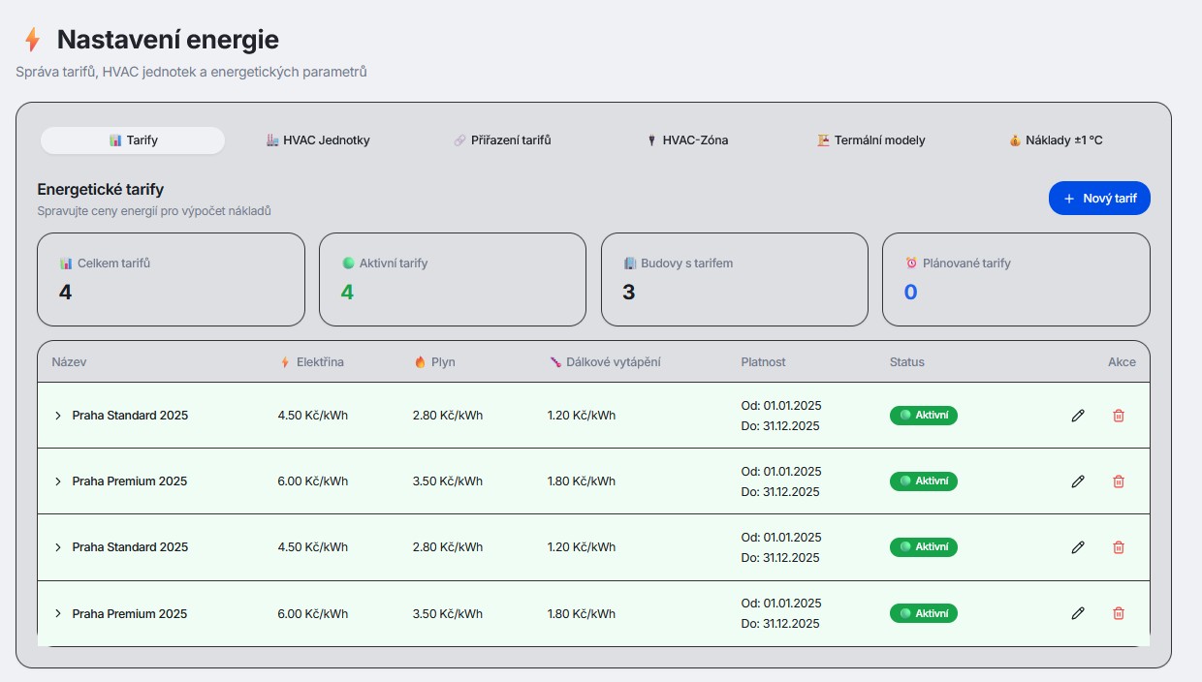Click trash icon in second table row
1202x682 pixels.
1118,481
